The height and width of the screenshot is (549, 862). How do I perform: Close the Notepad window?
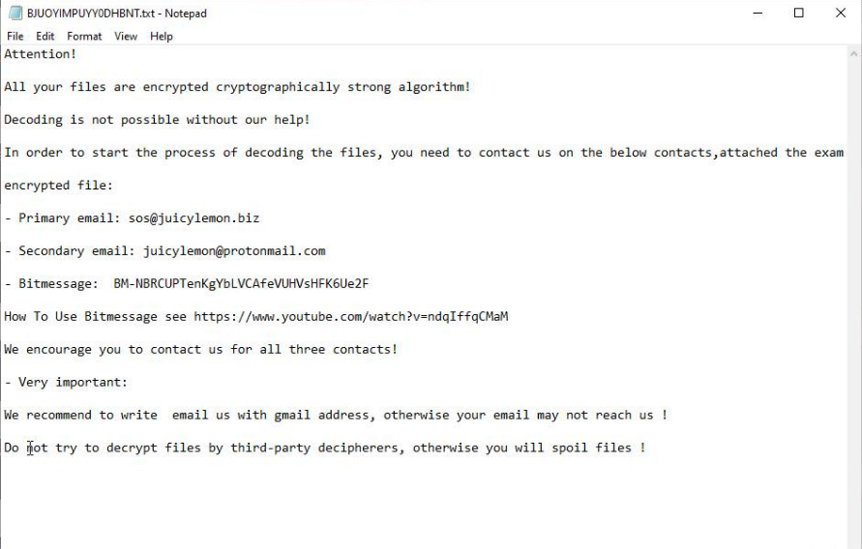tap(840, 14)
